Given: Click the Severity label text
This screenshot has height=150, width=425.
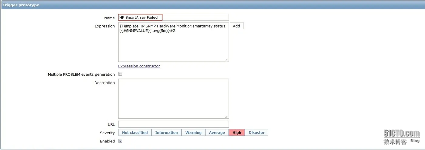Looking at the screenshot, I should coord(107,133).
